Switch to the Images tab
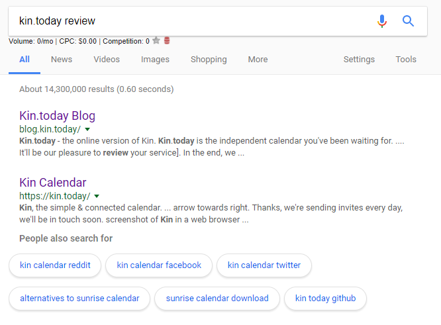441x325 pixels. [x=155, y=60]
